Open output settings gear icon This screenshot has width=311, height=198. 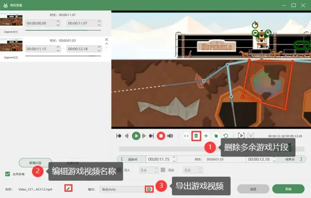(149, 190)
